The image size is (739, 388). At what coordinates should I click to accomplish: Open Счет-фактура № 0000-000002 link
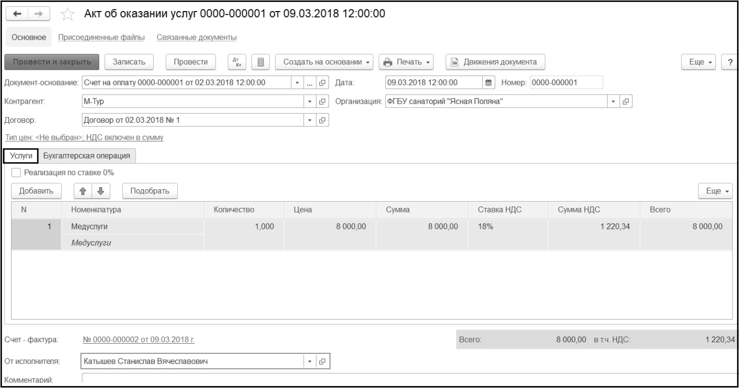pos(140,339)
